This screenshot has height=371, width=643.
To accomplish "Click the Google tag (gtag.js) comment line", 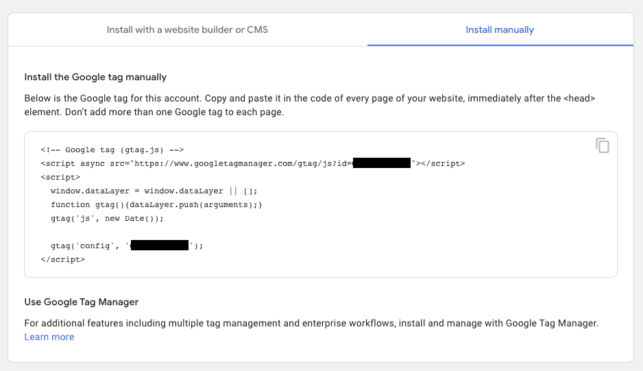I will point(112,149).
